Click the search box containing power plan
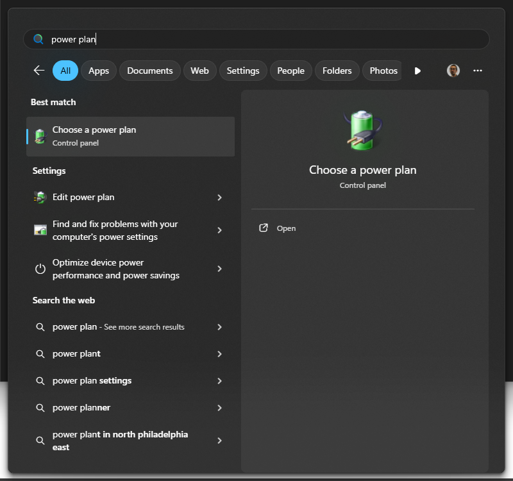Viewport: 513px width, 481px height. coord(256,39)
